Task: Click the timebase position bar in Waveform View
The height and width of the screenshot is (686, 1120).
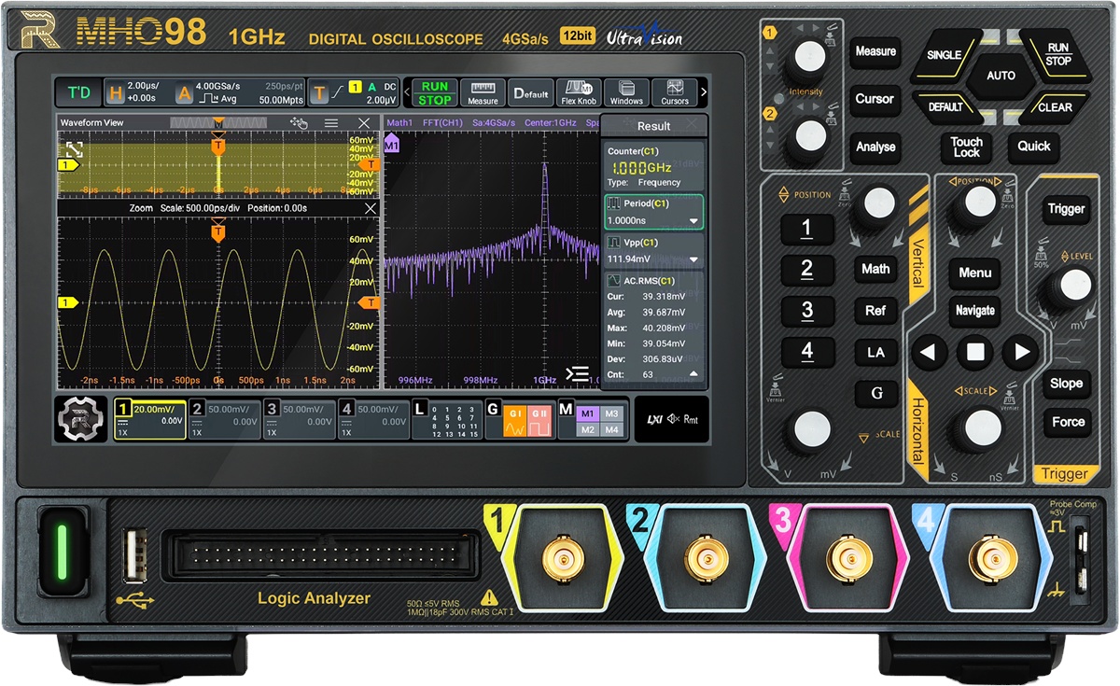Action: (218, 122)
